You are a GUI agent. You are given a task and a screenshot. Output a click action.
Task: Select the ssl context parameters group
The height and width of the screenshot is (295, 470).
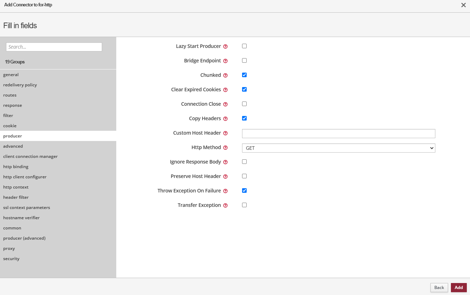click(x=27, y=208)
